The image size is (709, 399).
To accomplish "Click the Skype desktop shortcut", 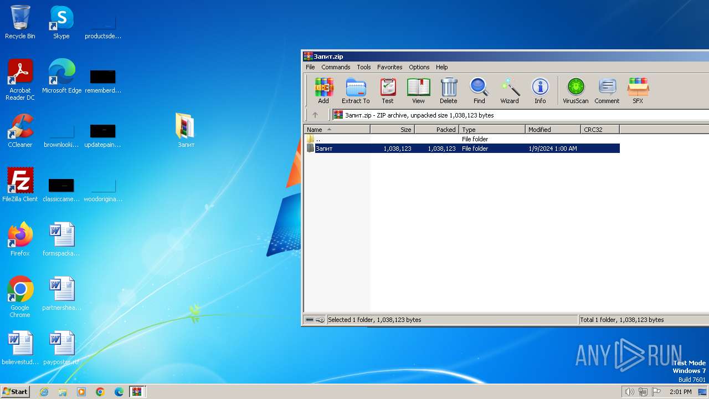I will pos(61,22).
